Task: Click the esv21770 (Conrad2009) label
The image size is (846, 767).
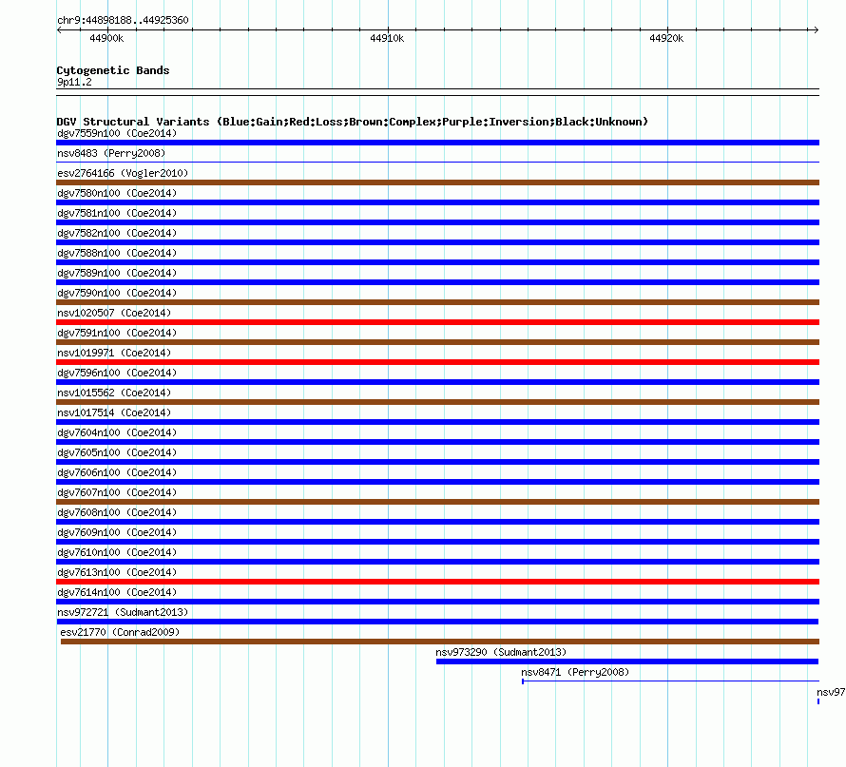Action: pyautogui.click(x=120, y=632)
